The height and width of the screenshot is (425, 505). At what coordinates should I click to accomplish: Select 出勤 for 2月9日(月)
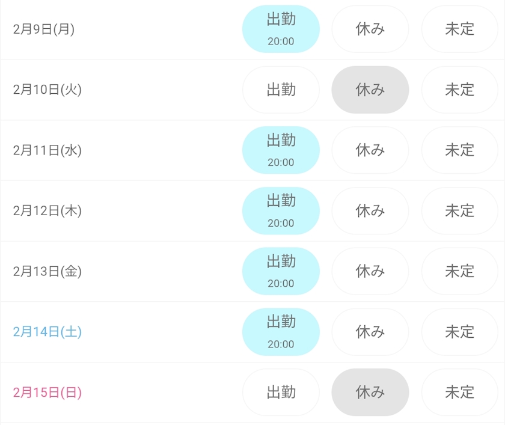point(281,29)
